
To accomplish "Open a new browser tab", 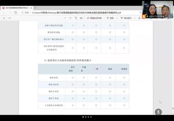I will tap(35, 8).
